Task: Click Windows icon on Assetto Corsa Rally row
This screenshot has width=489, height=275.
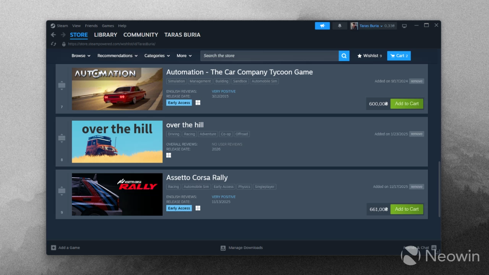Action: (198, 208)
